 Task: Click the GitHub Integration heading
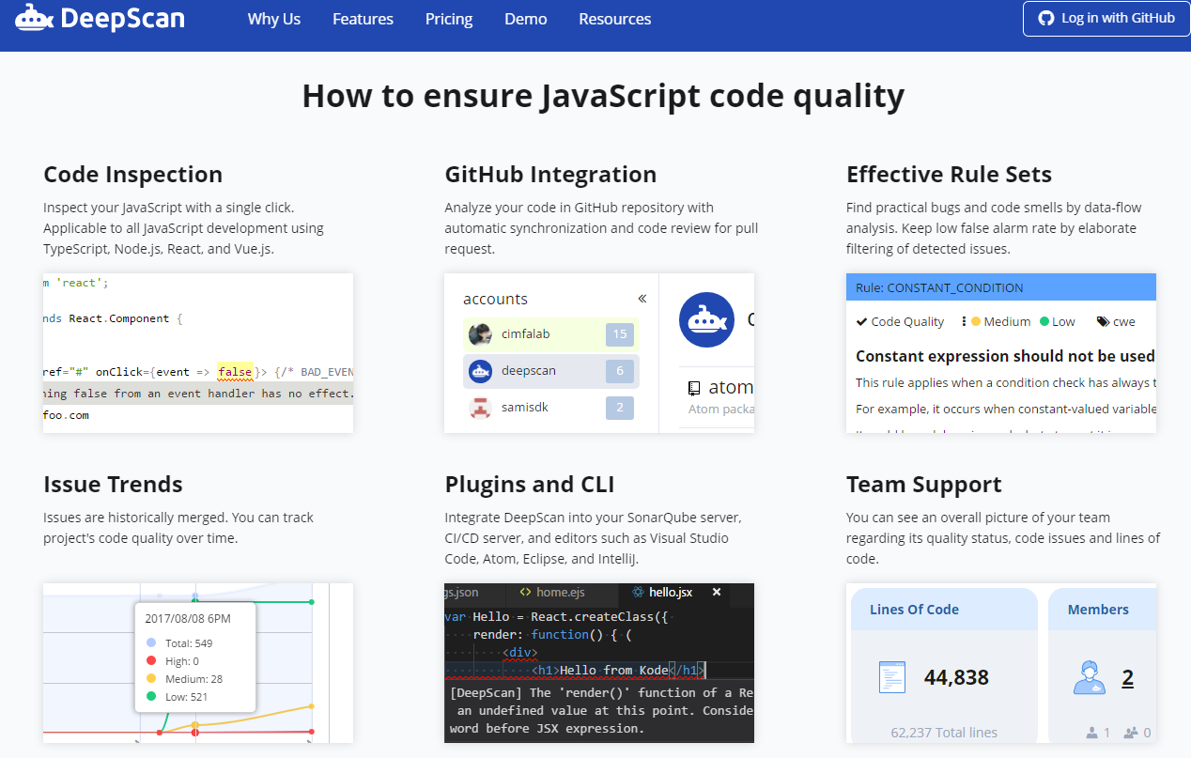click(550, 175)
